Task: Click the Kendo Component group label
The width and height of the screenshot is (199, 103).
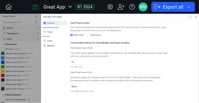Action: coord(13,95)
